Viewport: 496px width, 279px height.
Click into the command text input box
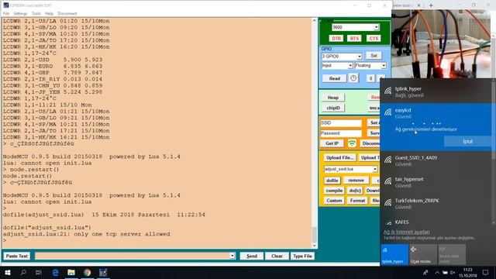[133, 256]
